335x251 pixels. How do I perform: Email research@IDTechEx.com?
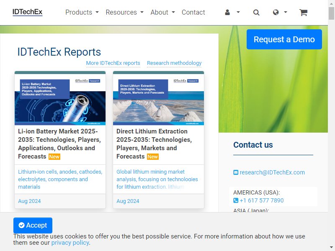(x=272, y=172)
